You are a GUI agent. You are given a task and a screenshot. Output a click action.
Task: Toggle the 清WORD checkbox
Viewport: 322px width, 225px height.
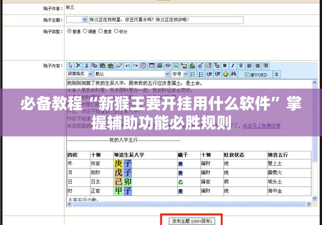tap(247, 75)
